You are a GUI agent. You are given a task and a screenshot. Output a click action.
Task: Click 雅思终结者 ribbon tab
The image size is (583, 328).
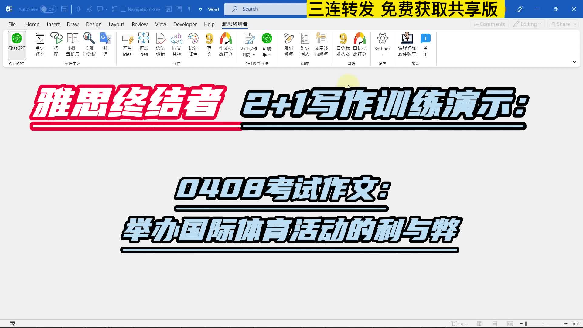pyautogui.click(x=235, y=24)
